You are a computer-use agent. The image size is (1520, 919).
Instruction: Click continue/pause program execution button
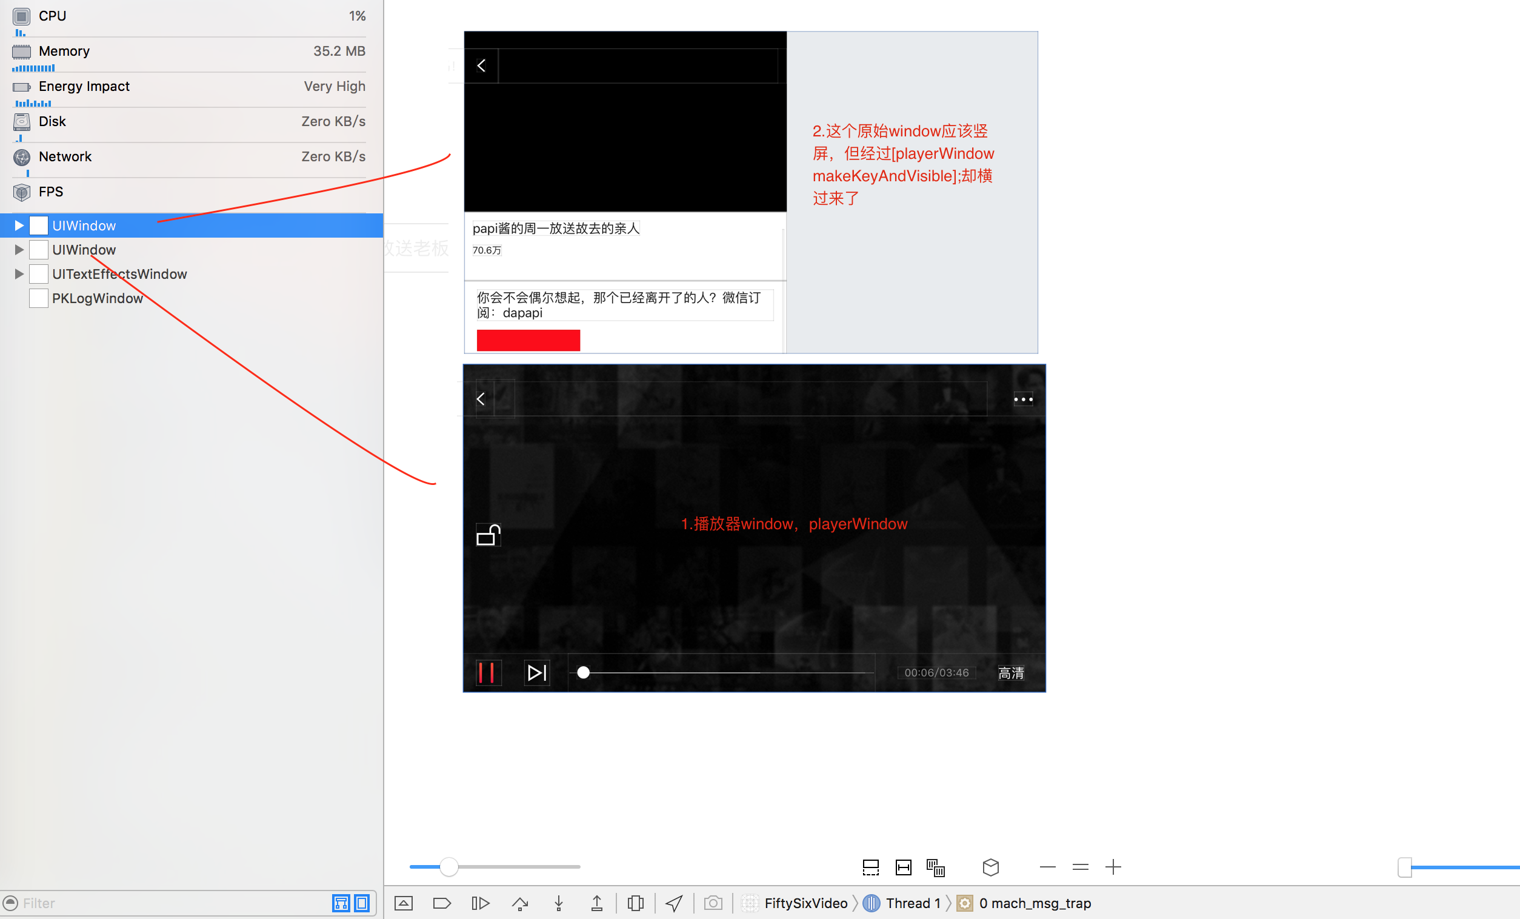481,904
